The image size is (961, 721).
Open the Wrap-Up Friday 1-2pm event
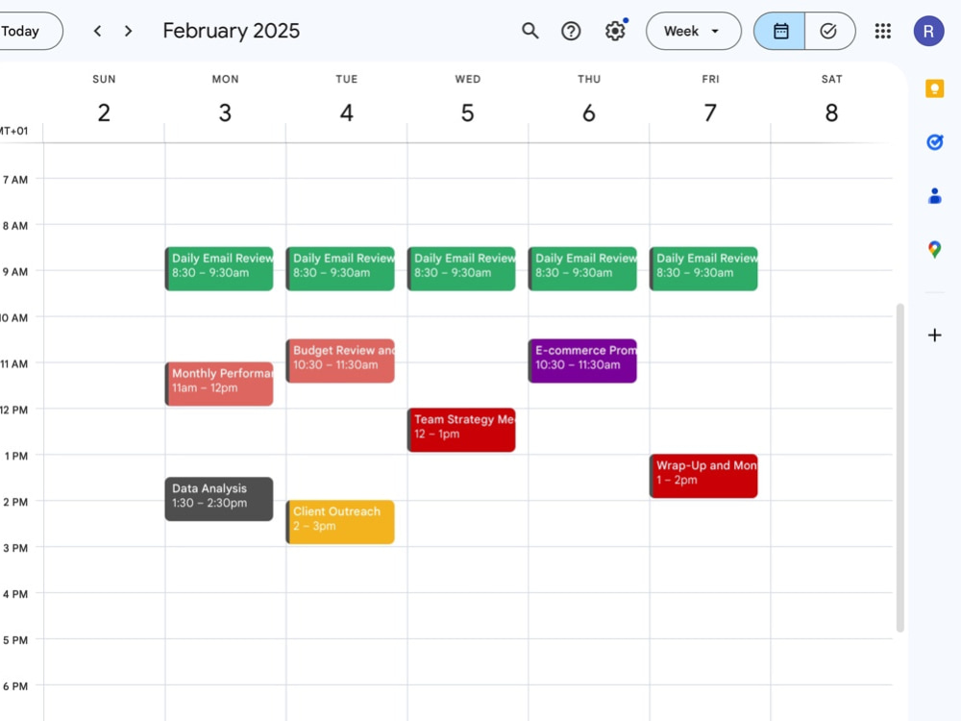(x=703, y=476)
